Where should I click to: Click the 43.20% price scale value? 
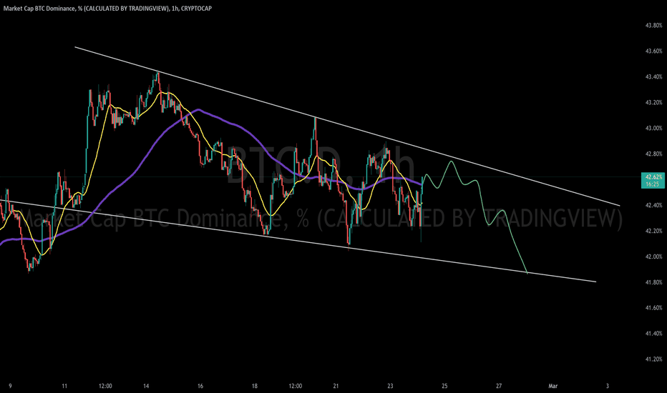[x=654, y=102]
